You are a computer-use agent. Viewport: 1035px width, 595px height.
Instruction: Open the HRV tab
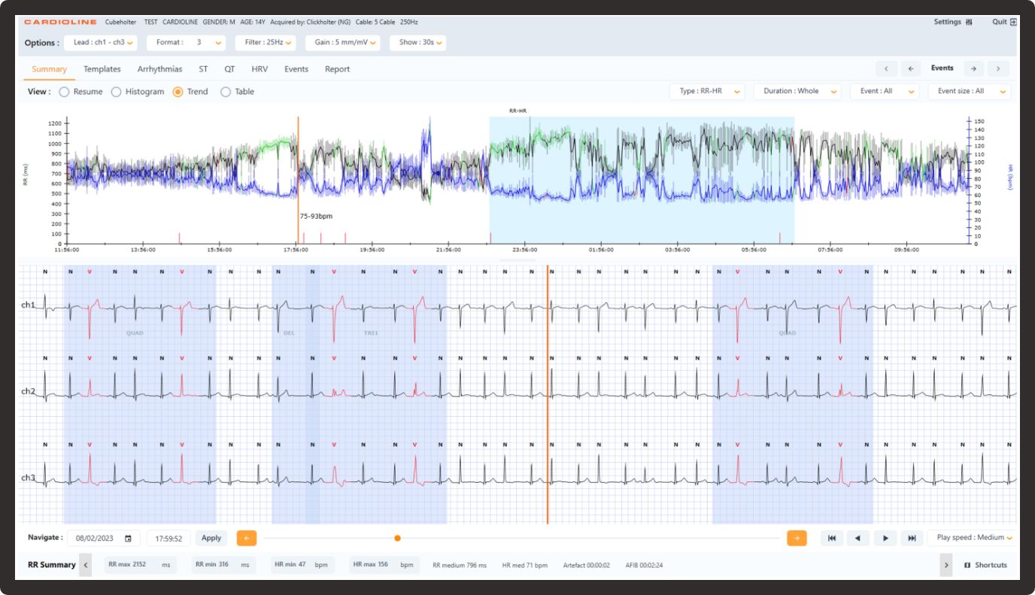[x=260, y=69]
